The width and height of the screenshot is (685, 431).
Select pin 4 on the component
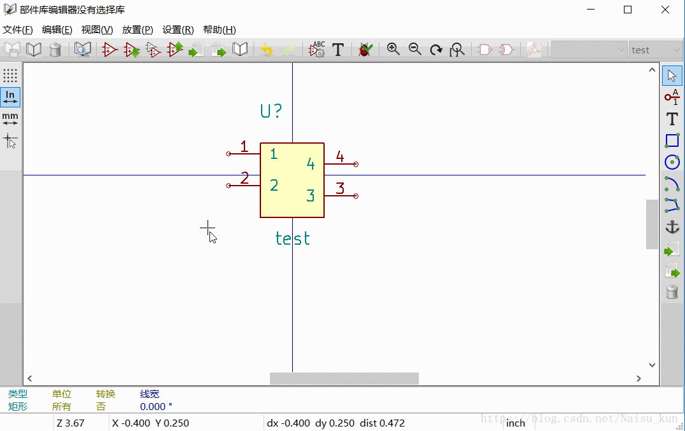point(342,164)
